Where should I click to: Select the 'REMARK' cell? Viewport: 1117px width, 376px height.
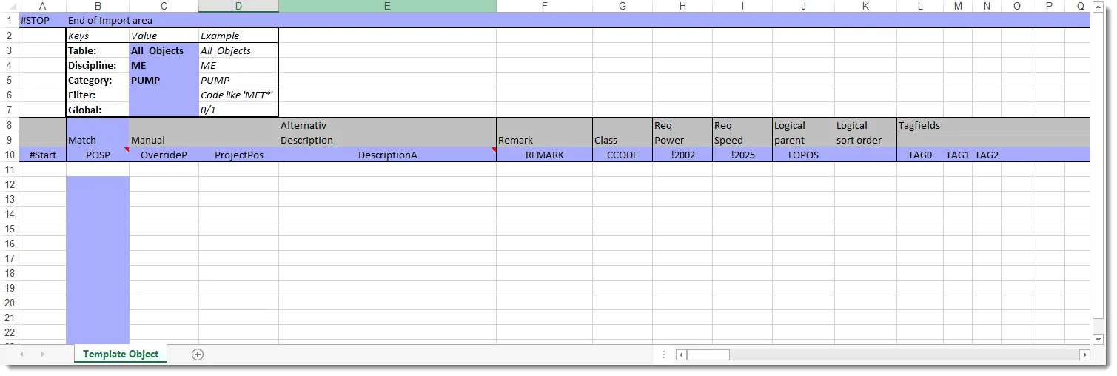[x=544, y=155]
